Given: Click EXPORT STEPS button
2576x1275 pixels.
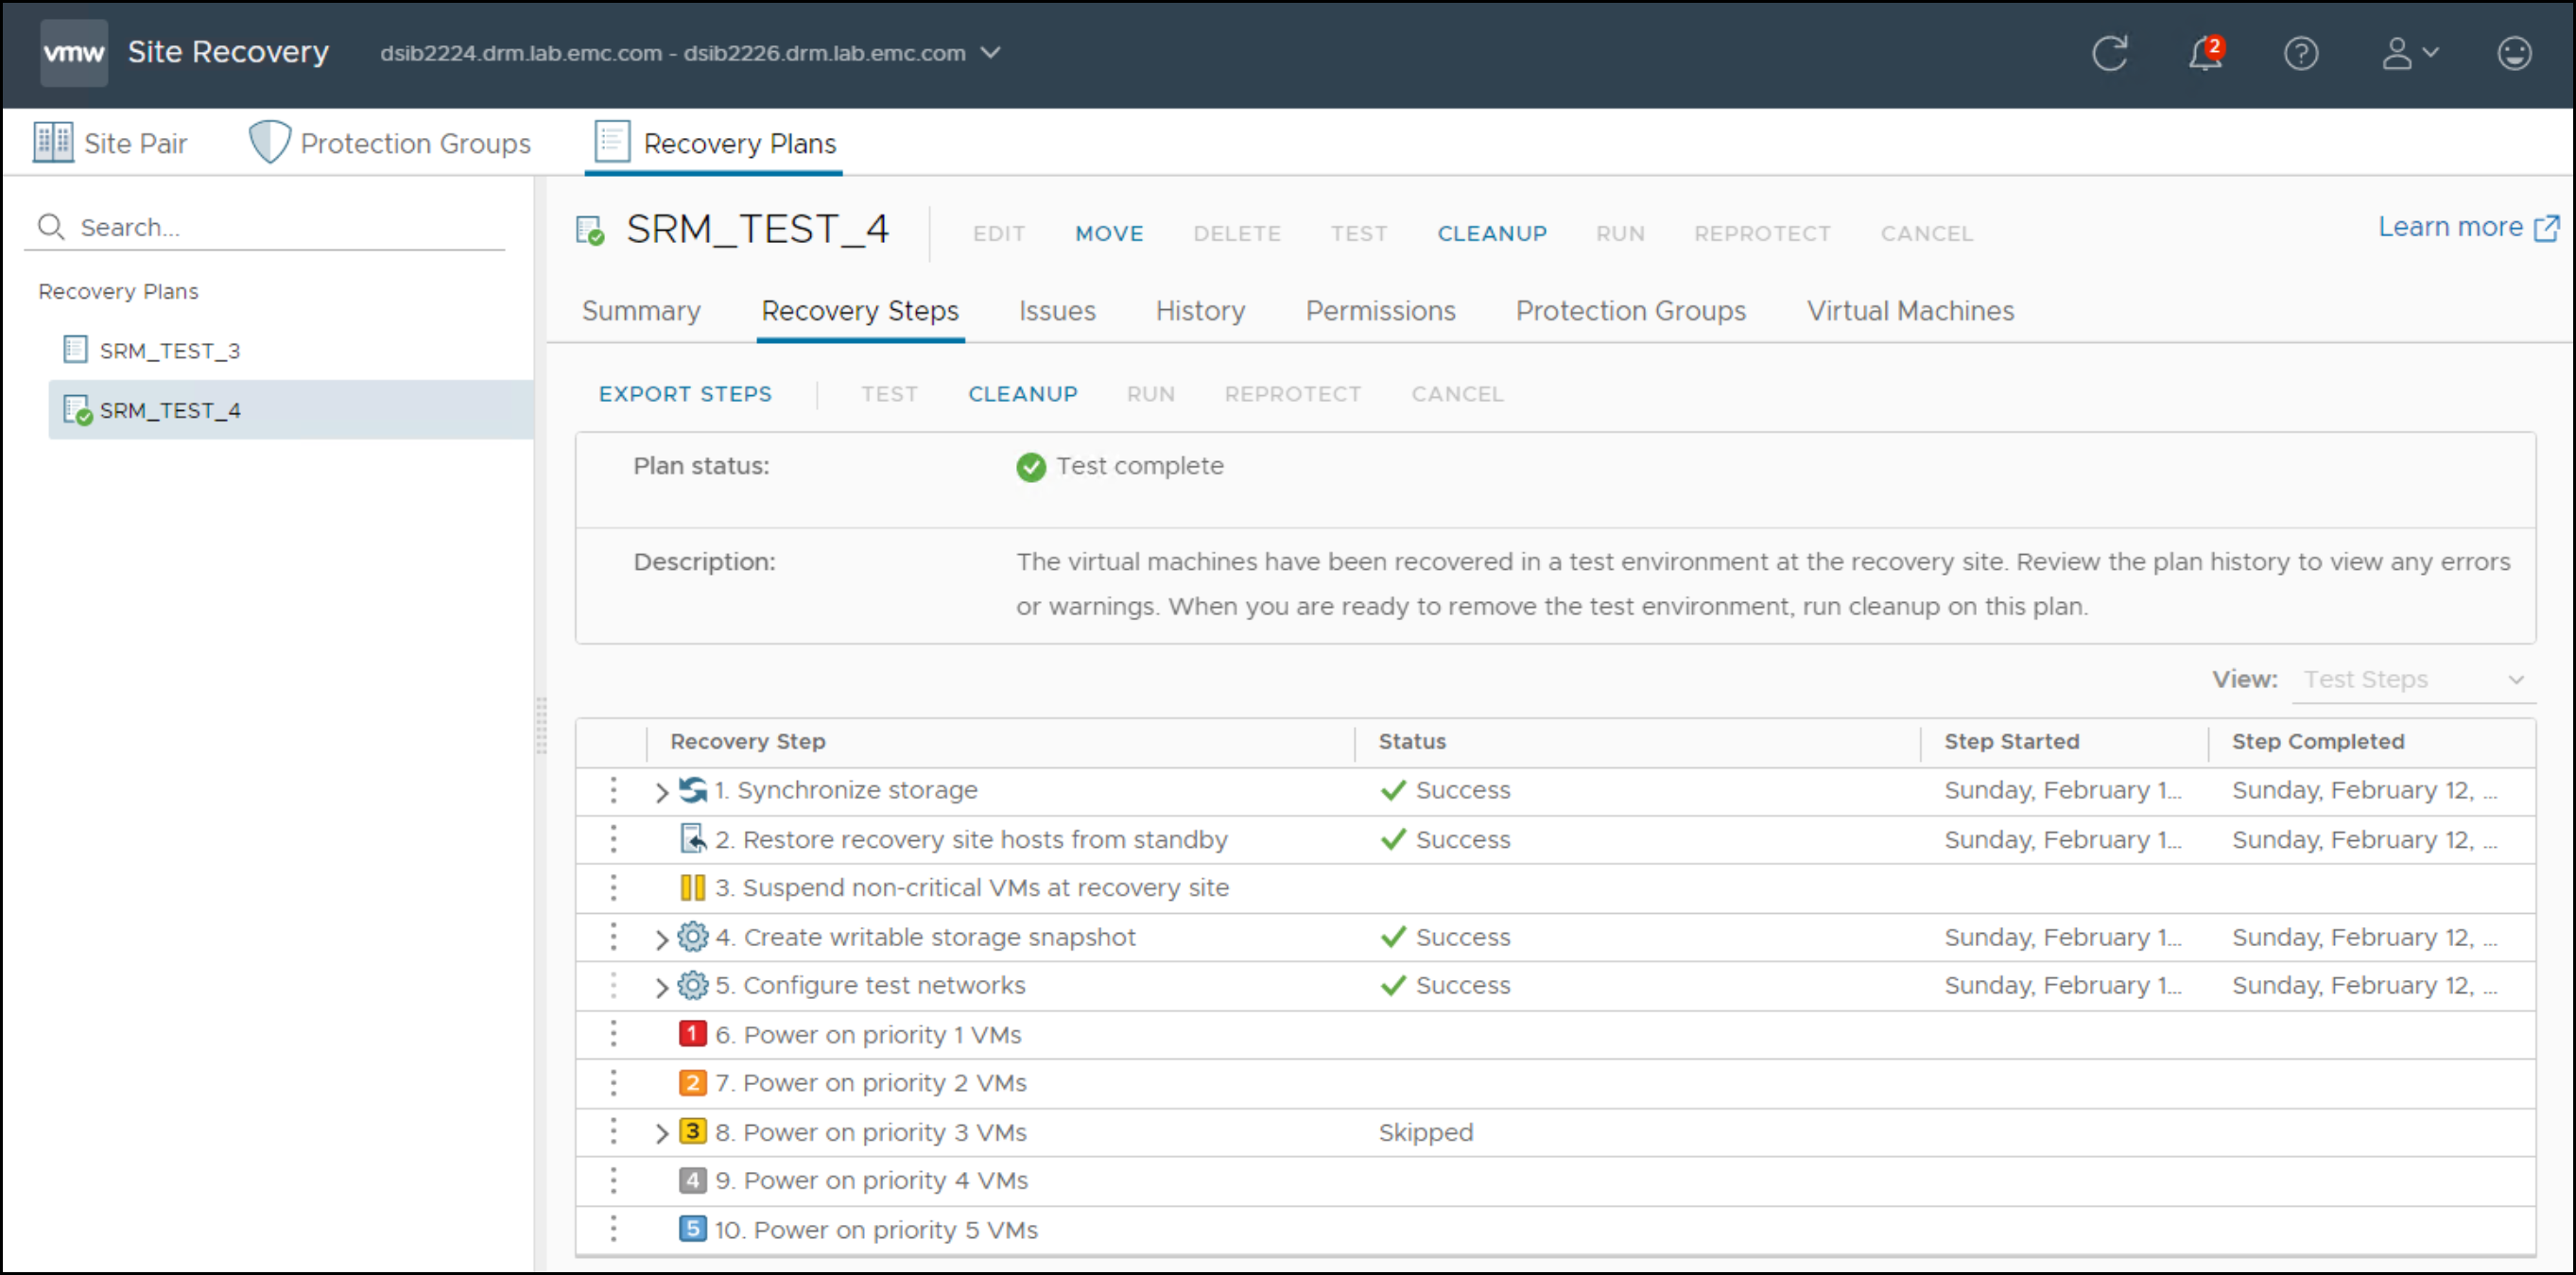Looking at the screenshot, I should pyautogui.click(x=685, y=394).
